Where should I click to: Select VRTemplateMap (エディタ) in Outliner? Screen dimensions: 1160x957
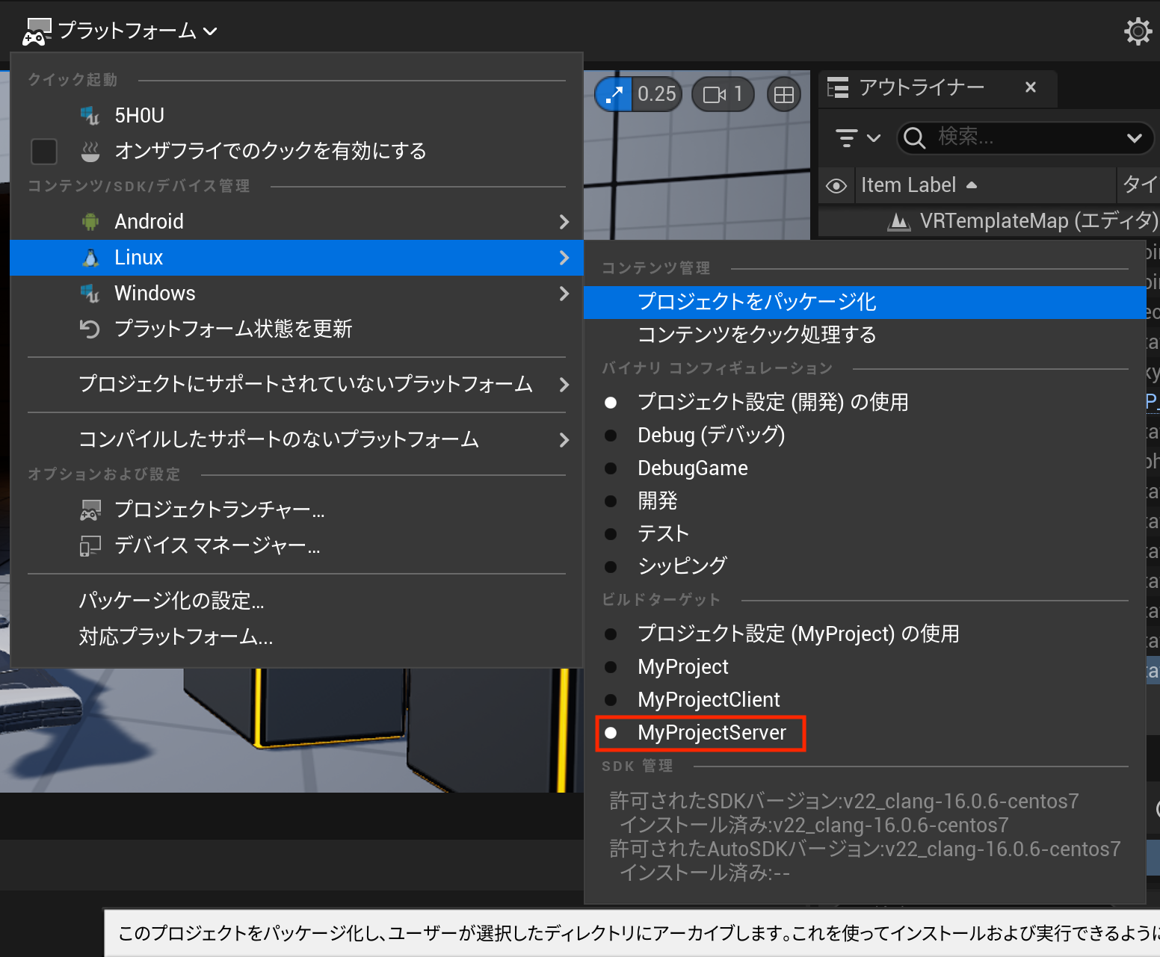(x=990, y=221)
